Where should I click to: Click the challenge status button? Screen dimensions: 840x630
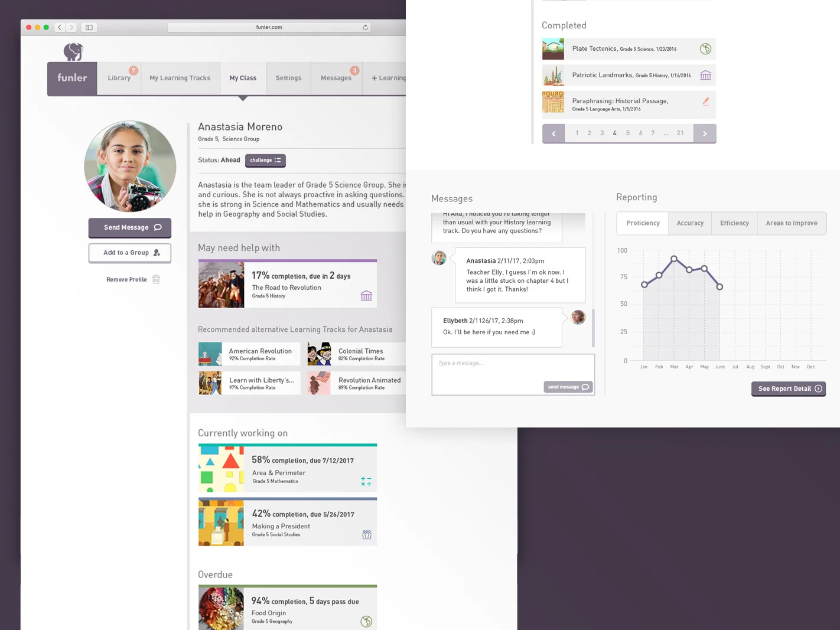click(x=265, y=160)
